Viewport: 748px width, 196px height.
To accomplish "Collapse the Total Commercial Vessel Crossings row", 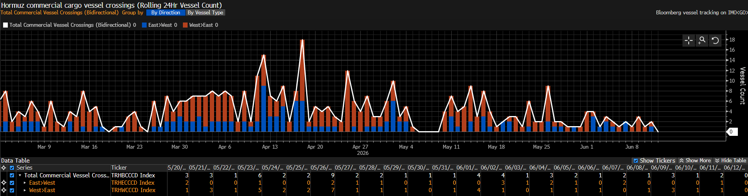I will coord(20,175).
